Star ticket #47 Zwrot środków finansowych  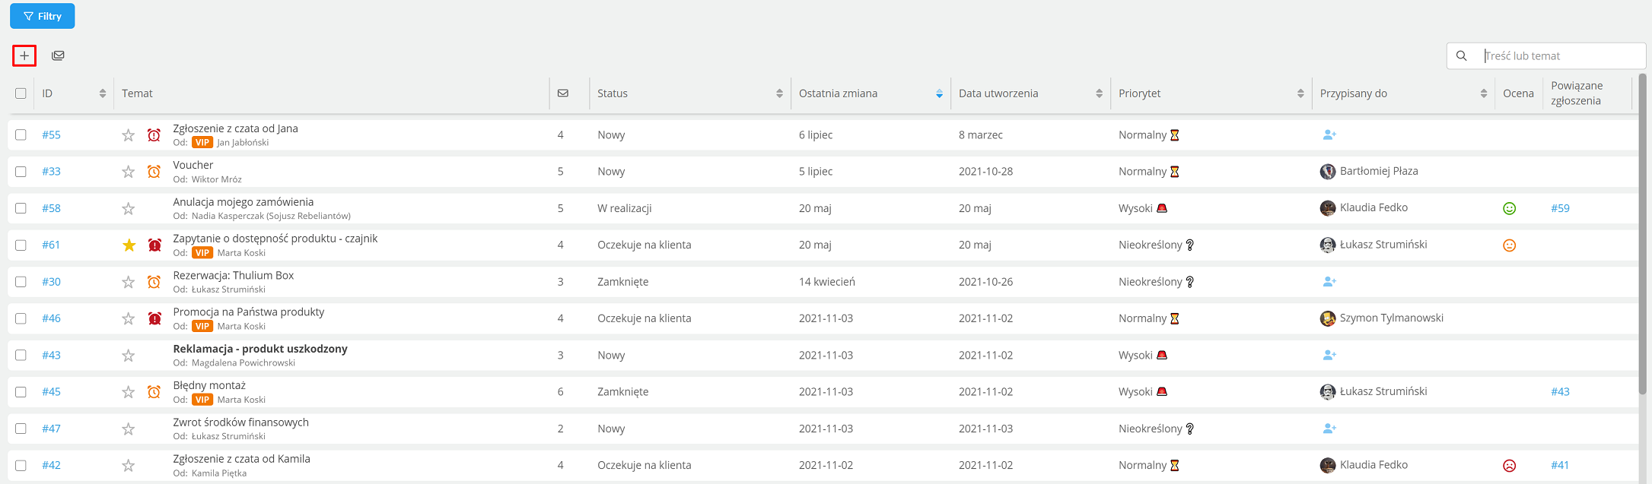(x=129, y=429)
